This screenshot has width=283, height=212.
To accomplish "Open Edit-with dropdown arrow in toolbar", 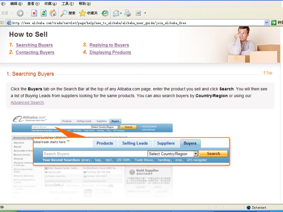I will point(145,13).
